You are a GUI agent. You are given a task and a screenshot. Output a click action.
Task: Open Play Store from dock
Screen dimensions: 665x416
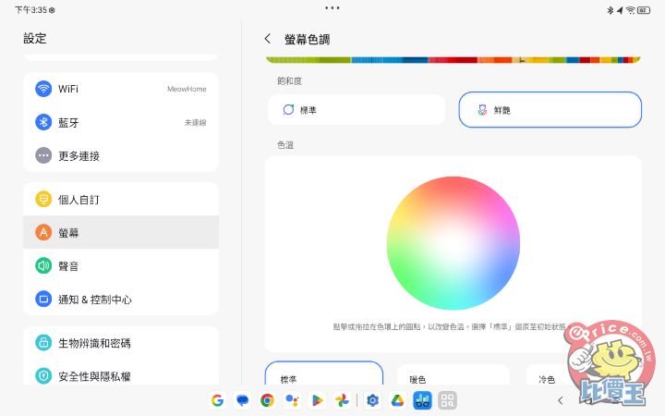[x=317, y=400]
